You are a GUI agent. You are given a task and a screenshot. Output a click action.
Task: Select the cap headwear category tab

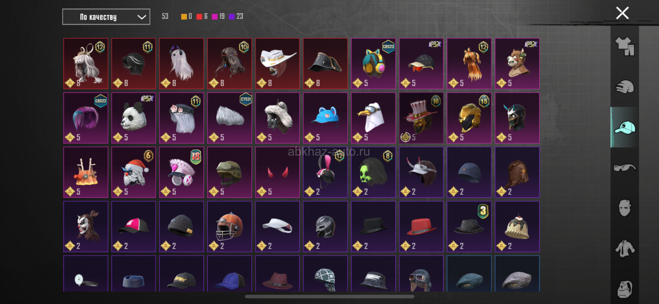tap(625, 127)
